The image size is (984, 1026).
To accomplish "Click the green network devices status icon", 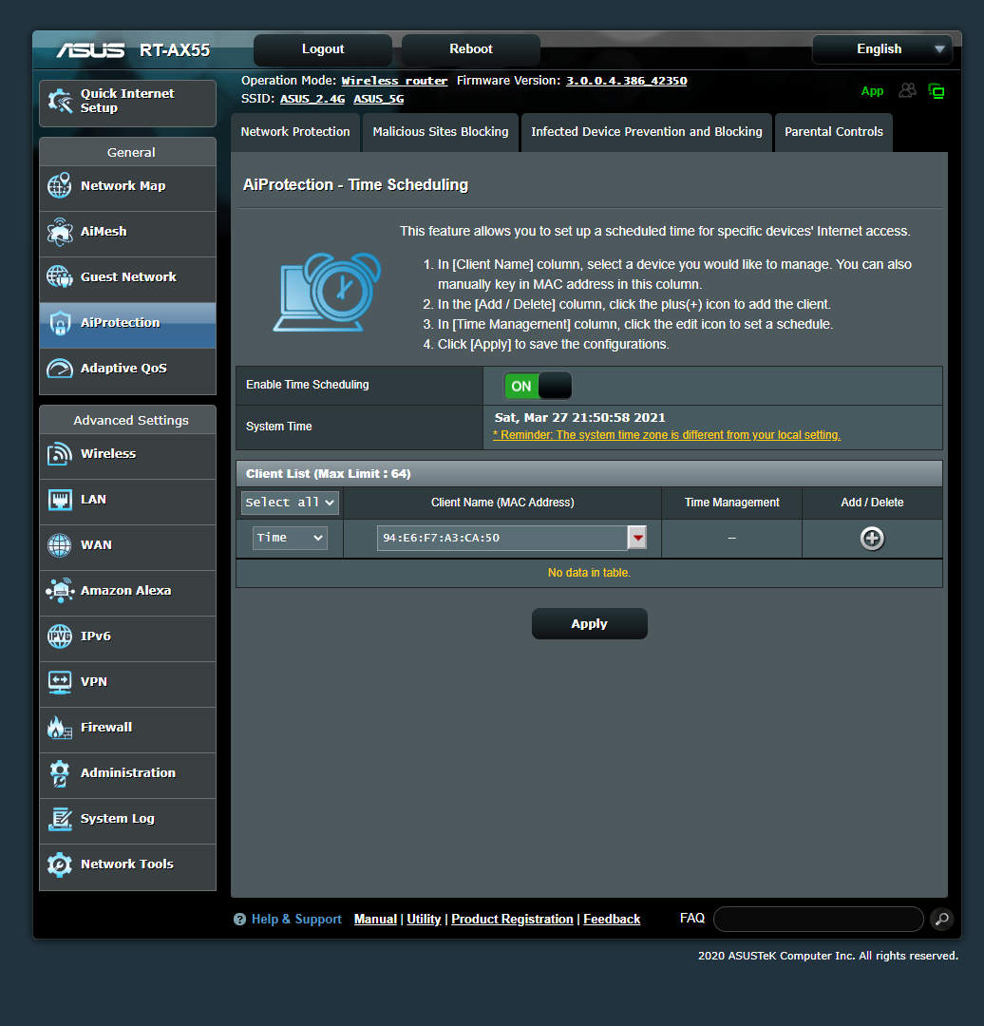I will (937, 91).
